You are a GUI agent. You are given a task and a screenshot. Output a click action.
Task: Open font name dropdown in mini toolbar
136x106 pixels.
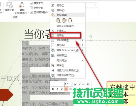(63, 84)
